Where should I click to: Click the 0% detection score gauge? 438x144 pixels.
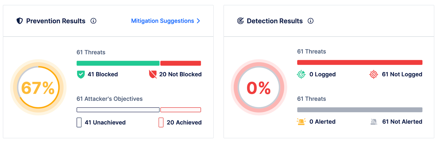point(259,88)
